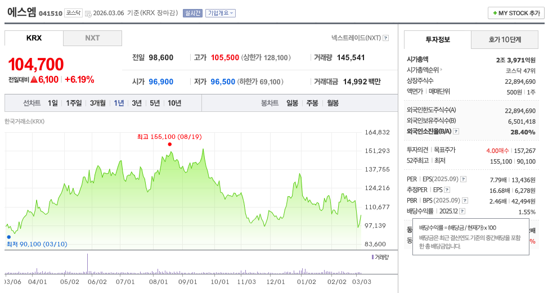Click the 거래량 value 145,541
This screenshot has height=293, width=548.
coord(351,57)
